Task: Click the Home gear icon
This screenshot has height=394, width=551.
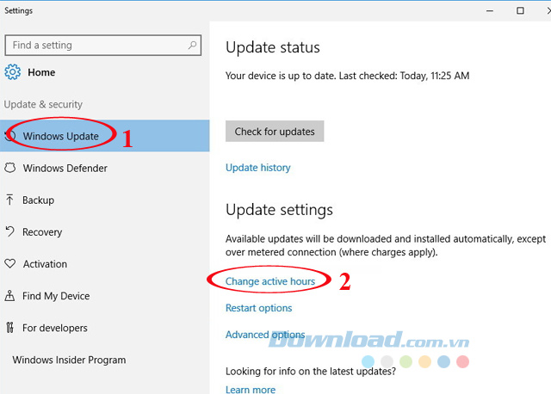Action: (13, 72)
